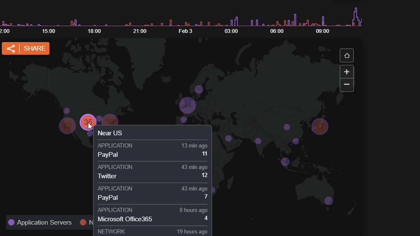Viewport: 420px width, 236px height.
Task: Zoom in the map with plus button
Action: [x=346, y=72]
